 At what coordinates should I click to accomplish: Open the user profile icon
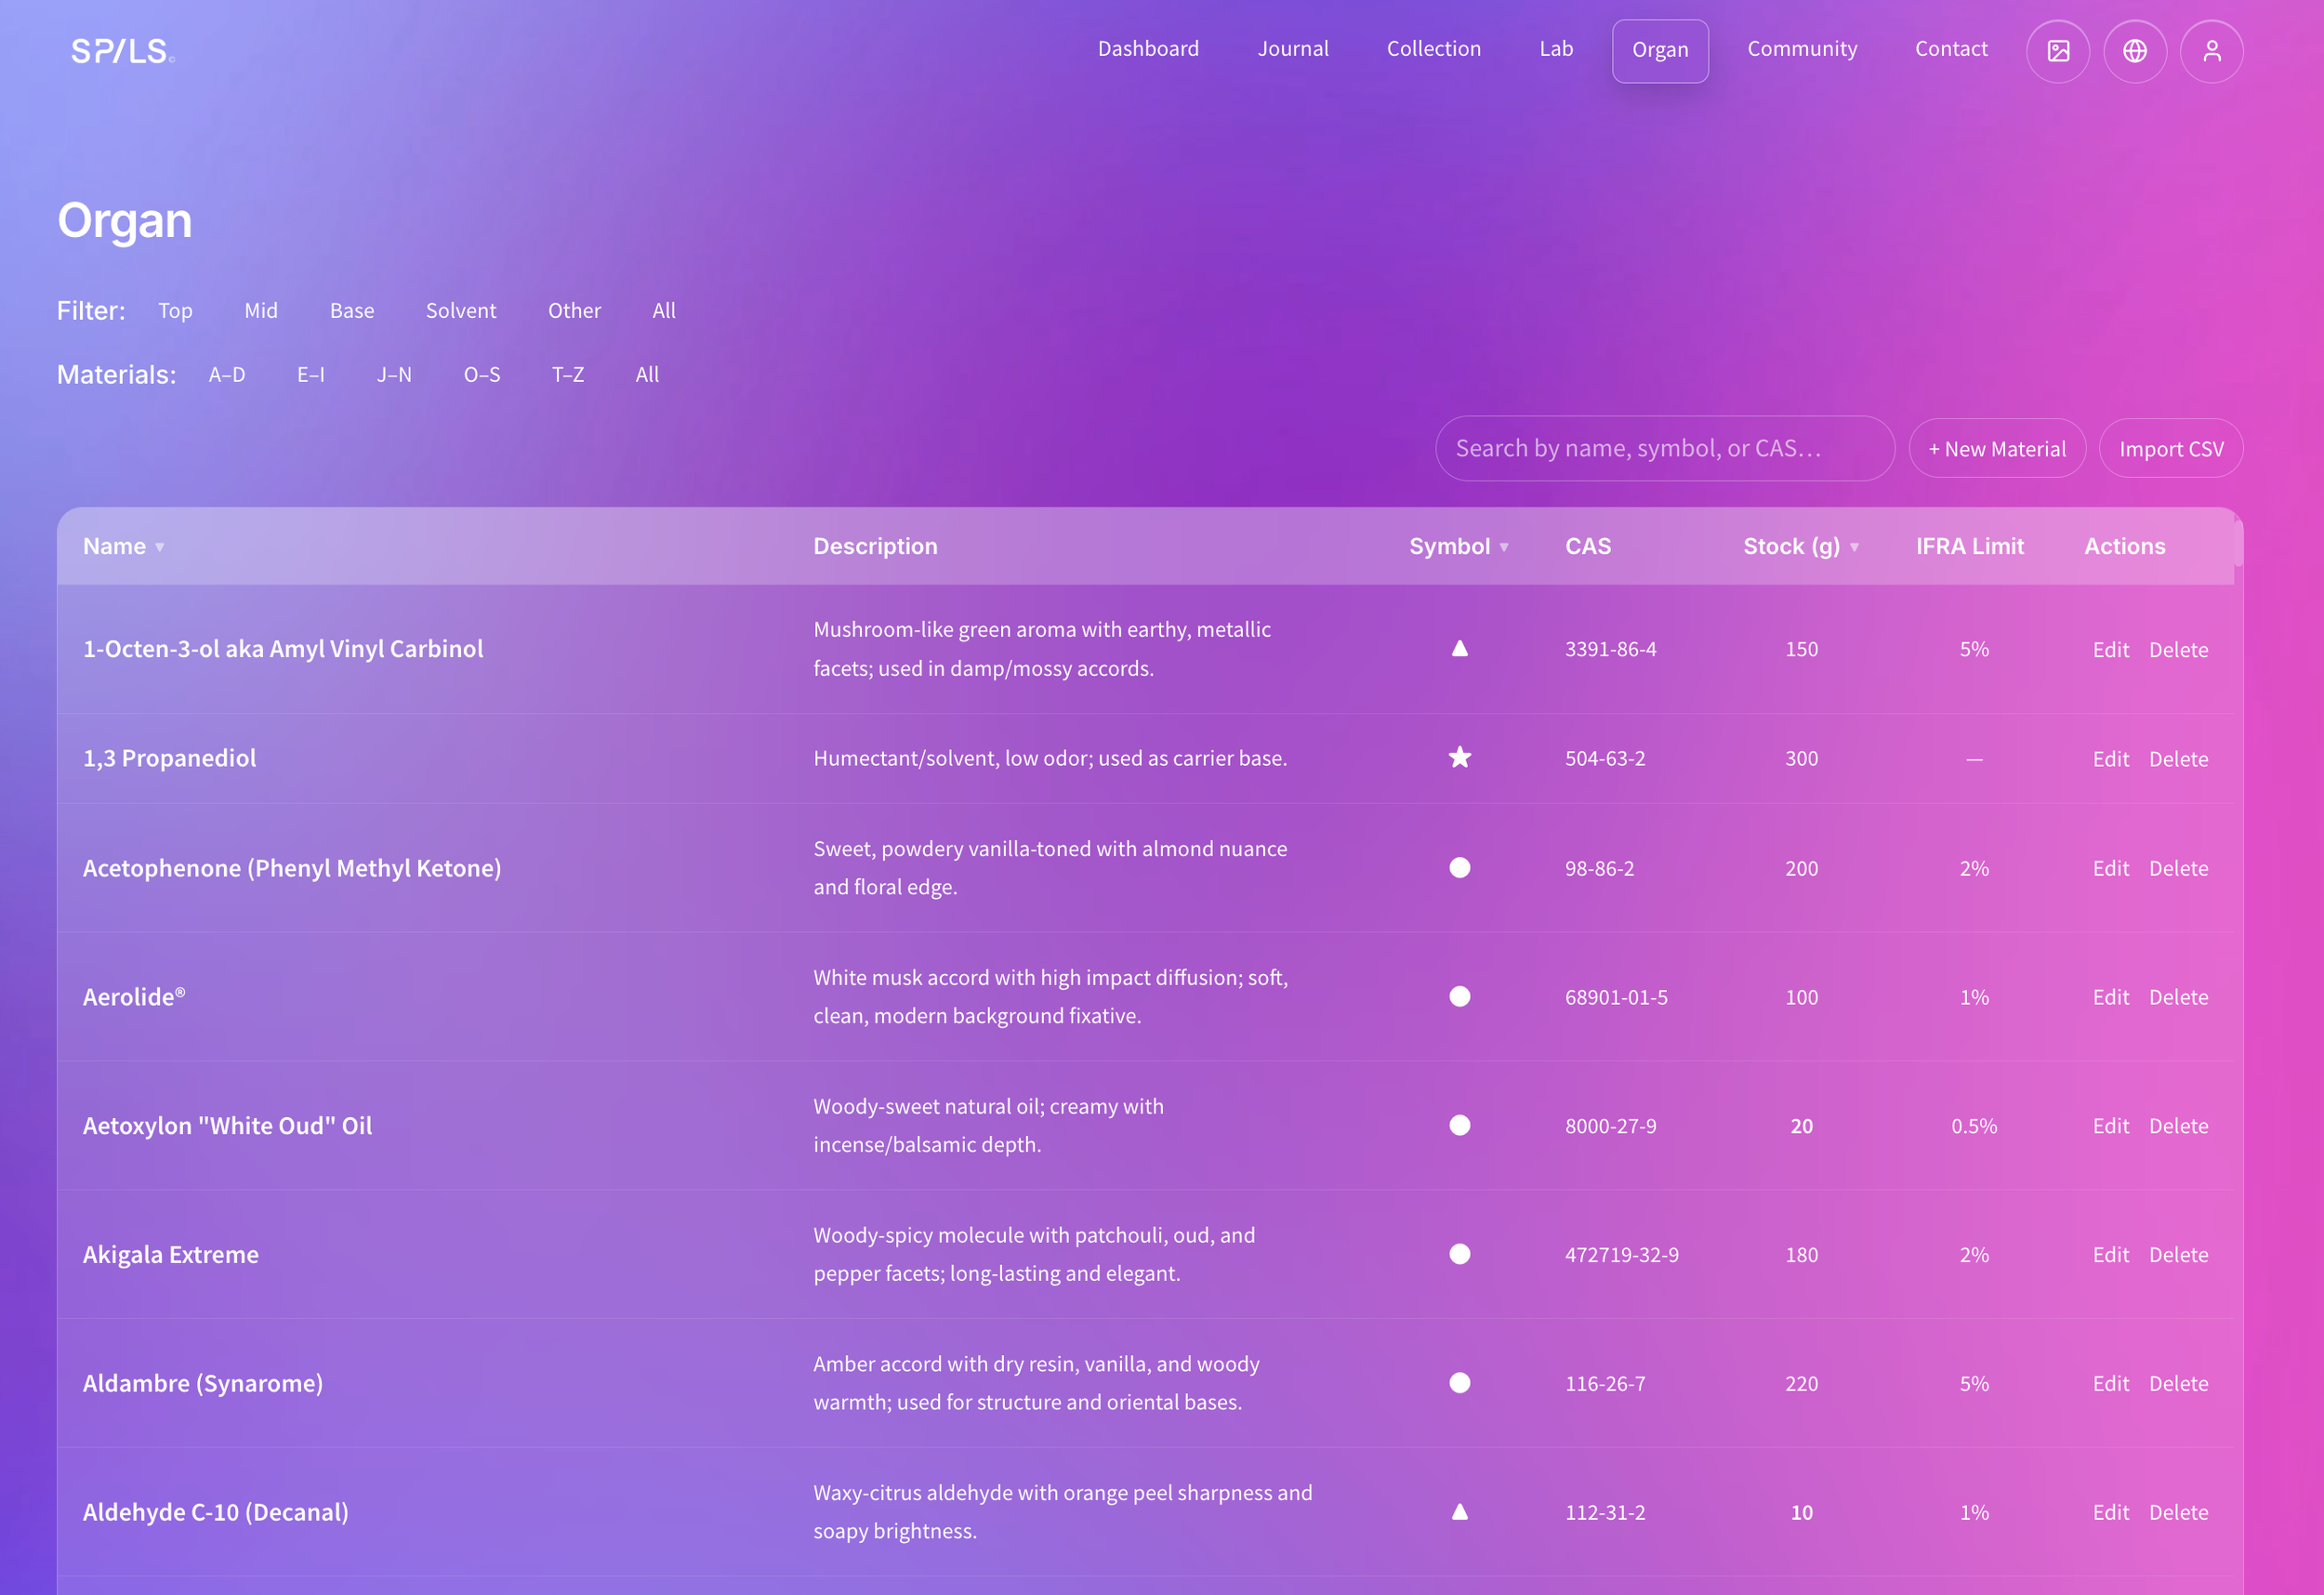pos(2212,51)
